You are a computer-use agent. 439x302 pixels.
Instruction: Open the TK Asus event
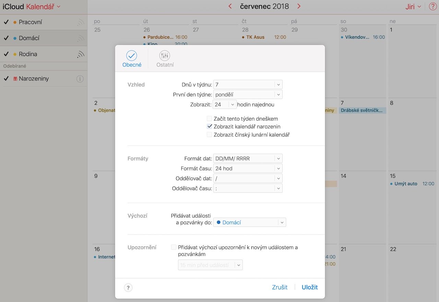pos(264,37)
